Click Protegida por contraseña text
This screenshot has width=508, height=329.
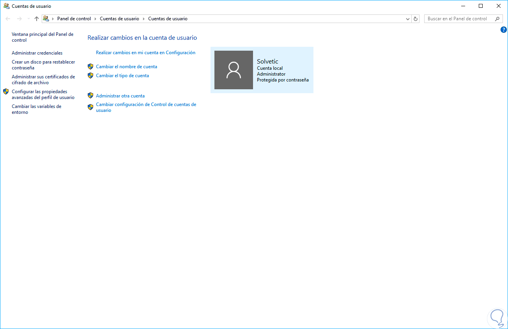point(283,80)
